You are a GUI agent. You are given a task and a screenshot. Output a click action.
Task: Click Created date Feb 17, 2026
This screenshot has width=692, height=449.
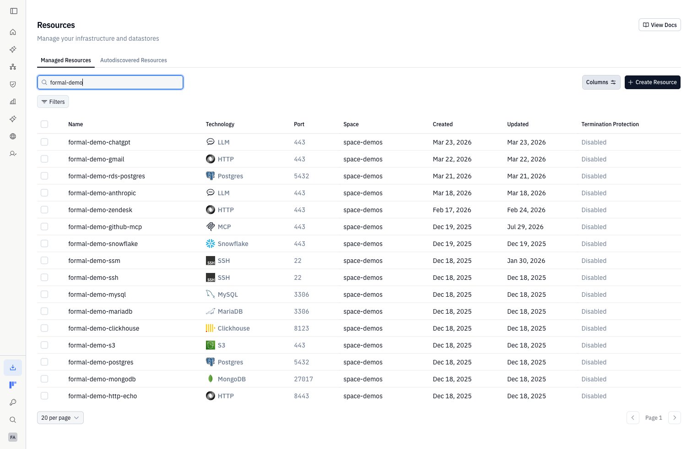452,210
